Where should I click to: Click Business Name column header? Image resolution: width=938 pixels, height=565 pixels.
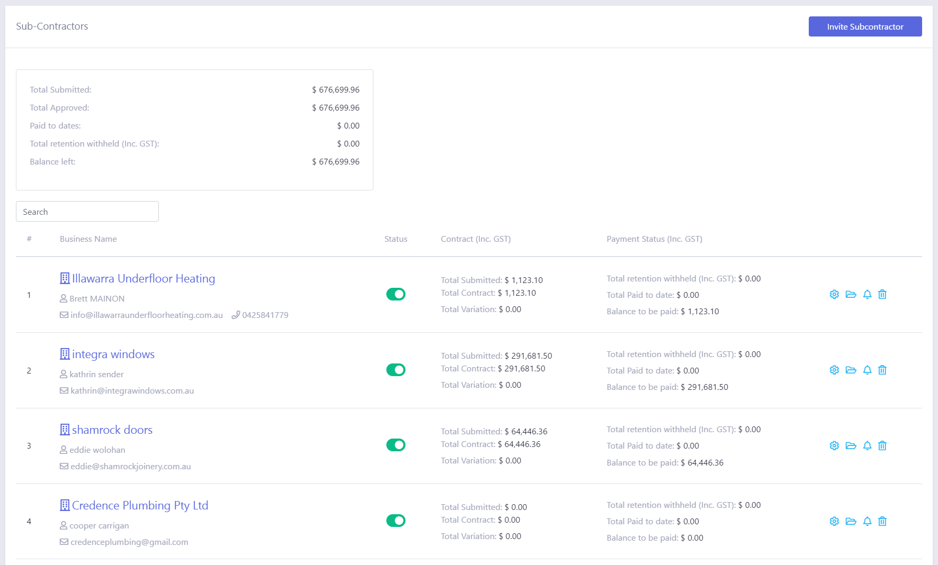[88, 239]
